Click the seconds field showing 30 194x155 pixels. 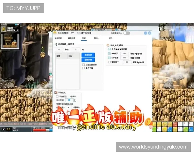pyautogui.click(x=59, y=49)
